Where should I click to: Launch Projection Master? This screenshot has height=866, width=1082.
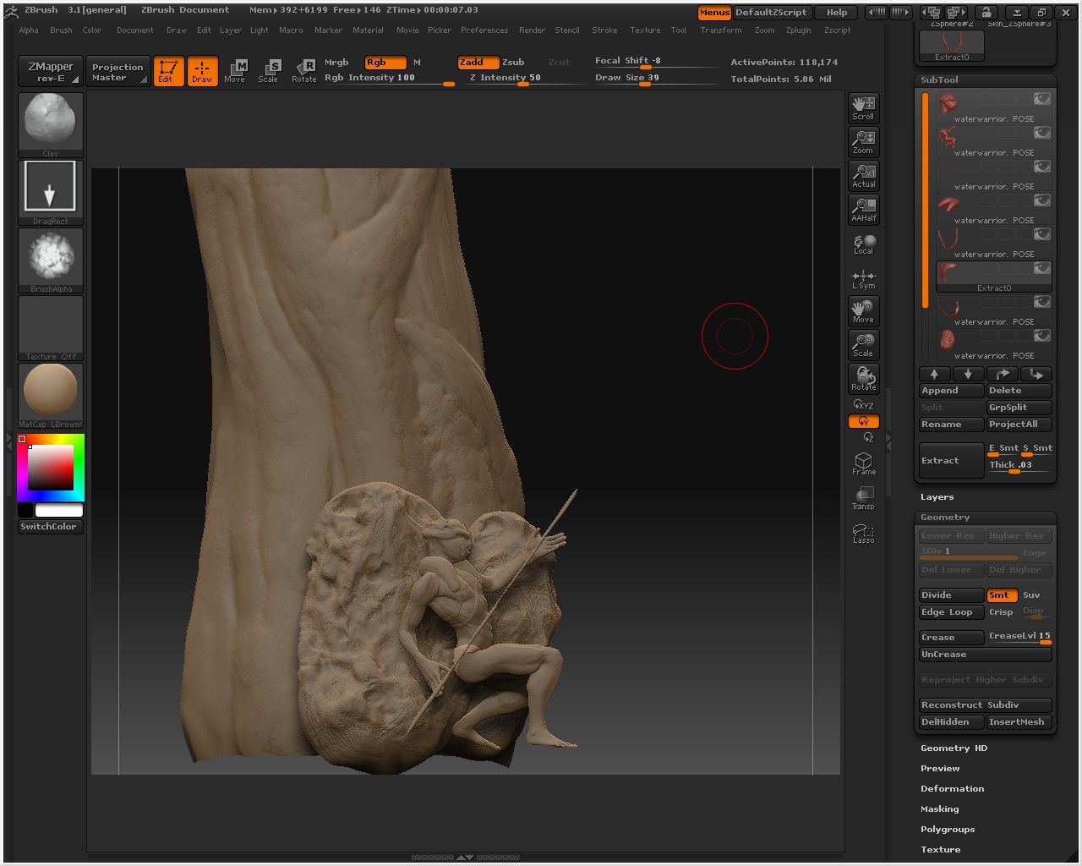point(117,71)
